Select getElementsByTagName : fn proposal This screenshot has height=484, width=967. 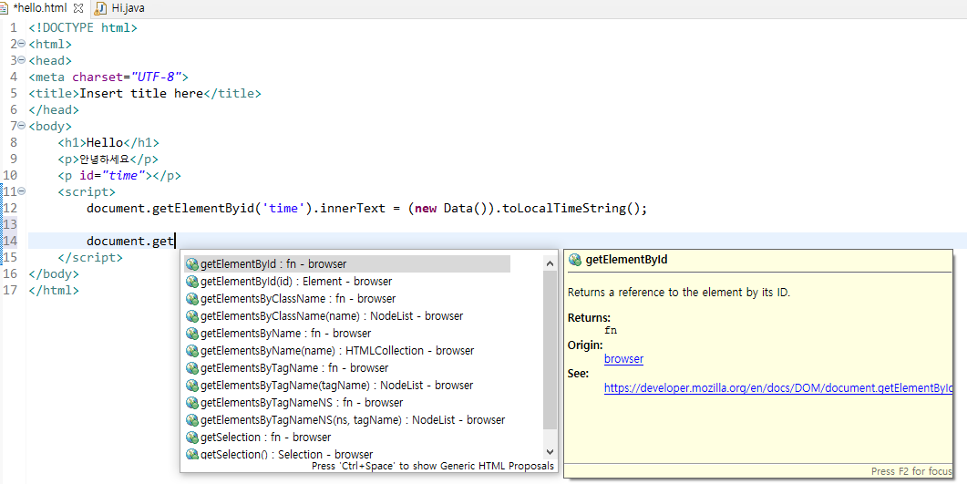(x=347, y=367)
